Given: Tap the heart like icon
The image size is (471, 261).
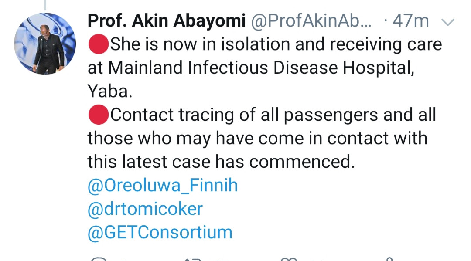Looking at the screenshot, I should click(289, 259).
